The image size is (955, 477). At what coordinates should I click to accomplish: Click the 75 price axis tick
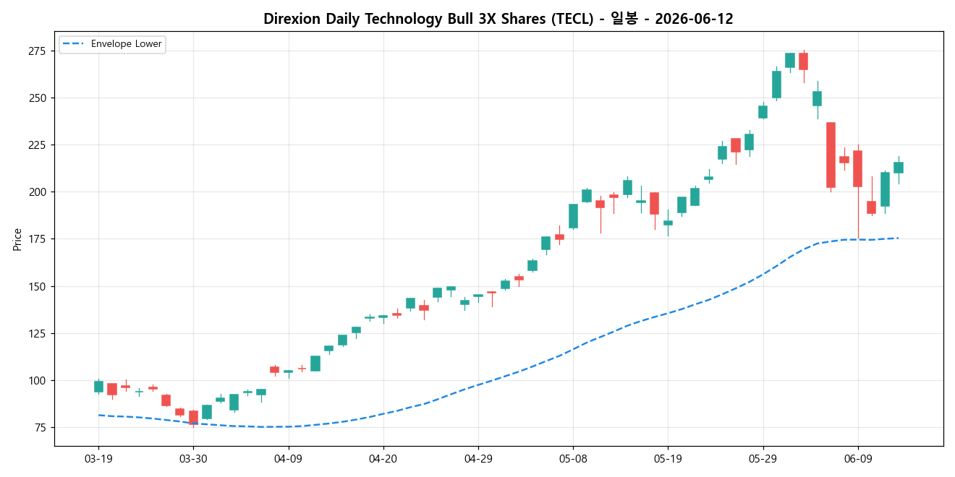[x=40, y=428]
